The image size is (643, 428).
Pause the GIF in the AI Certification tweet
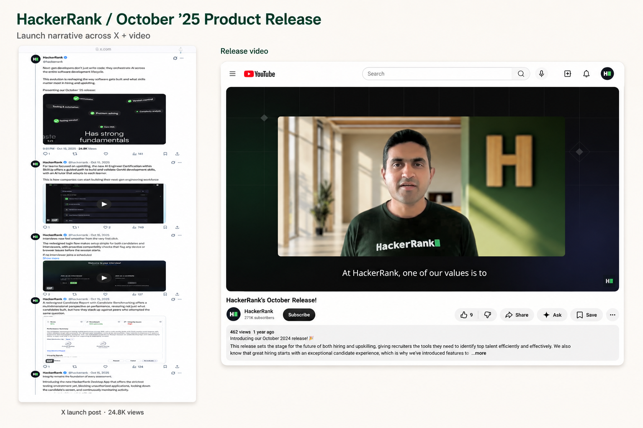(48, 220)
